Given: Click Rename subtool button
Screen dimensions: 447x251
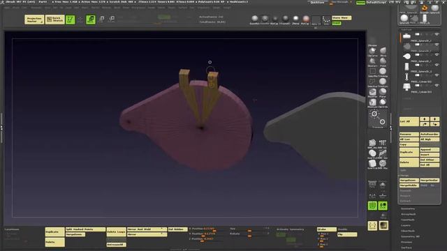Looking at the screenshot, I should (409, 134).
